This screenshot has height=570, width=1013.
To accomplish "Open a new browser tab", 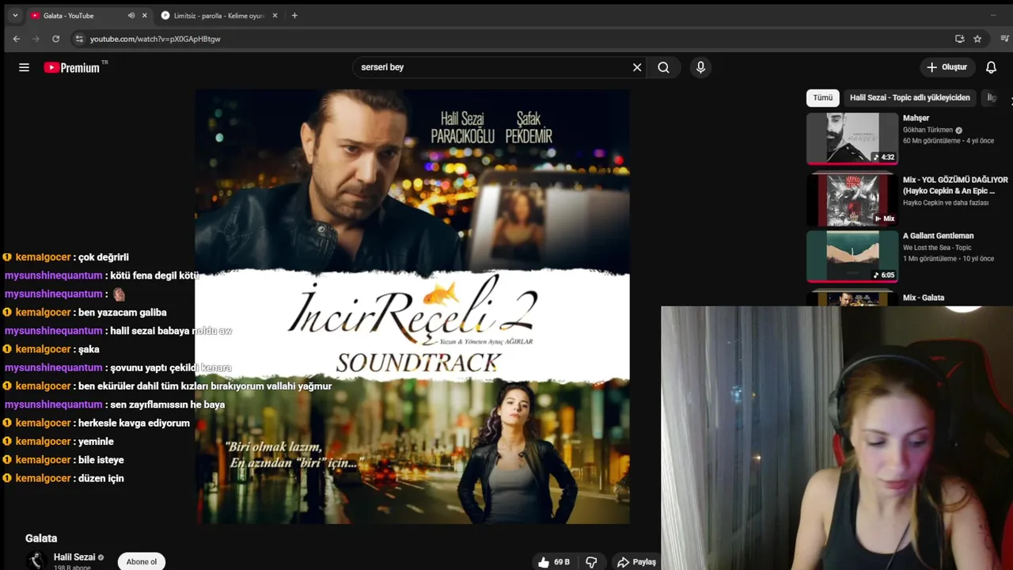I will [294, 15].
